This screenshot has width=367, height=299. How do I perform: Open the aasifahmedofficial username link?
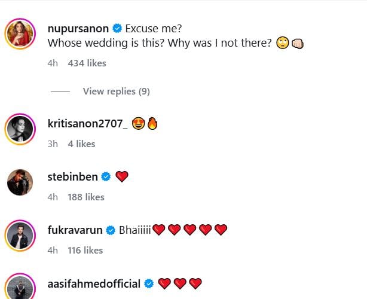pyautogui.click(x=94, y=283)
